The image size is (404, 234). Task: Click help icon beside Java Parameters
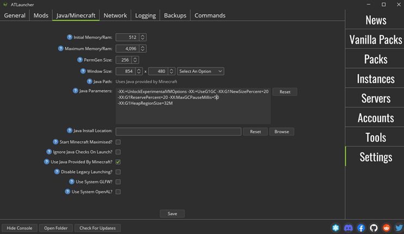pos(76,91)
